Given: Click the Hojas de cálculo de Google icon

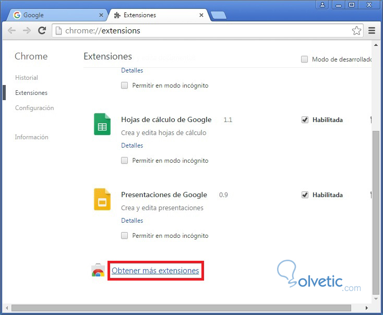Looking at the screenshot, I should [102, 124].
